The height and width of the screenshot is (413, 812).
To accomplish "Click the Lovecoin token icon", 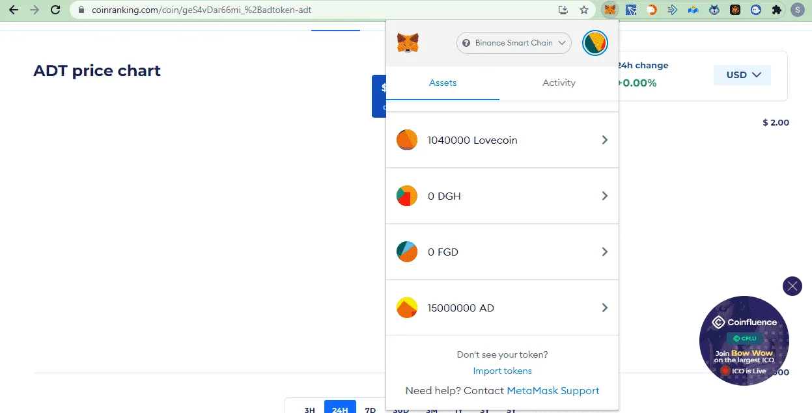I will pyautogui.click(x=407, y=140).
